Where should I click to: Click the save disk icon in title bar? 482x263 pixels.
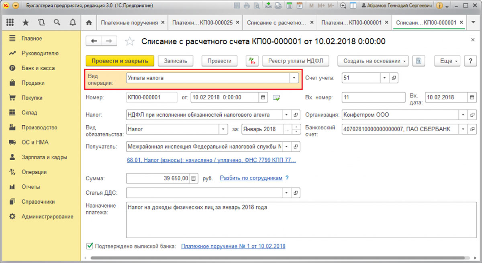click(237, 6)
